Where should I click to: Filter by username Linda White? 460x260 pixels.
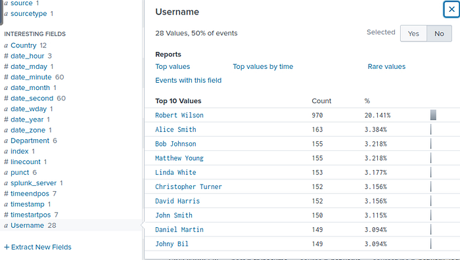pos(175,173)
